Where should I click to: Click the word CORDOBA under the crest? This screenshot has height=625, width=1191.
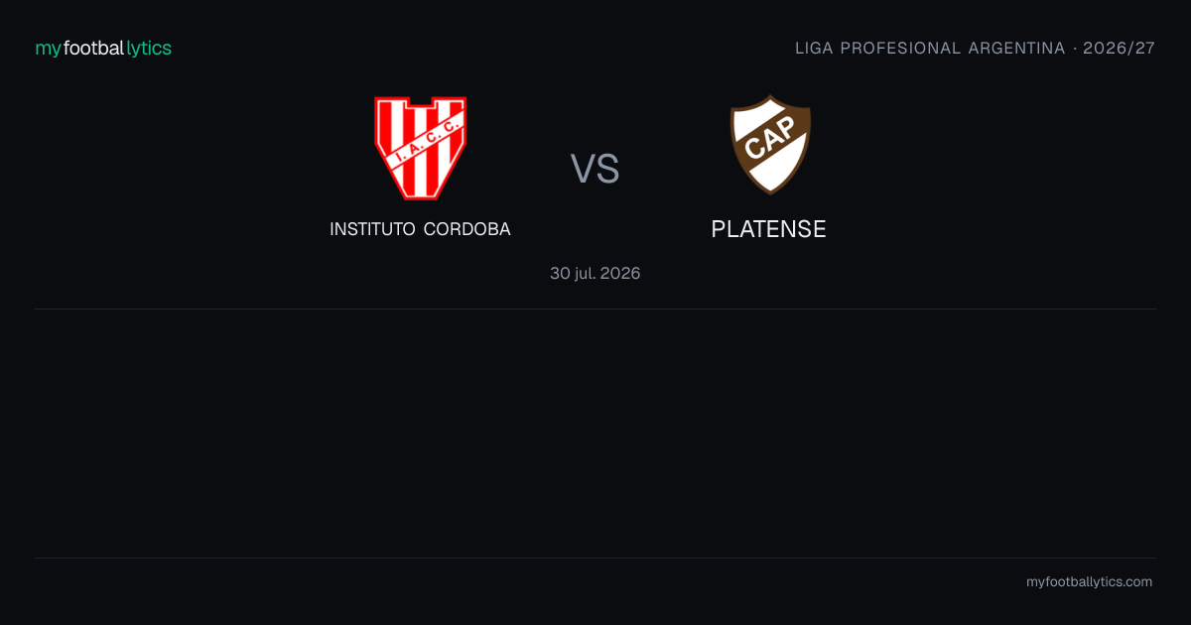click(x=467, y=229)
